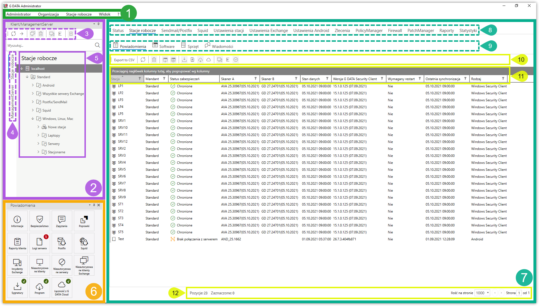The image size is (539, 306).
Task: Expand the Laptopy group
Action: coord(38,135)
